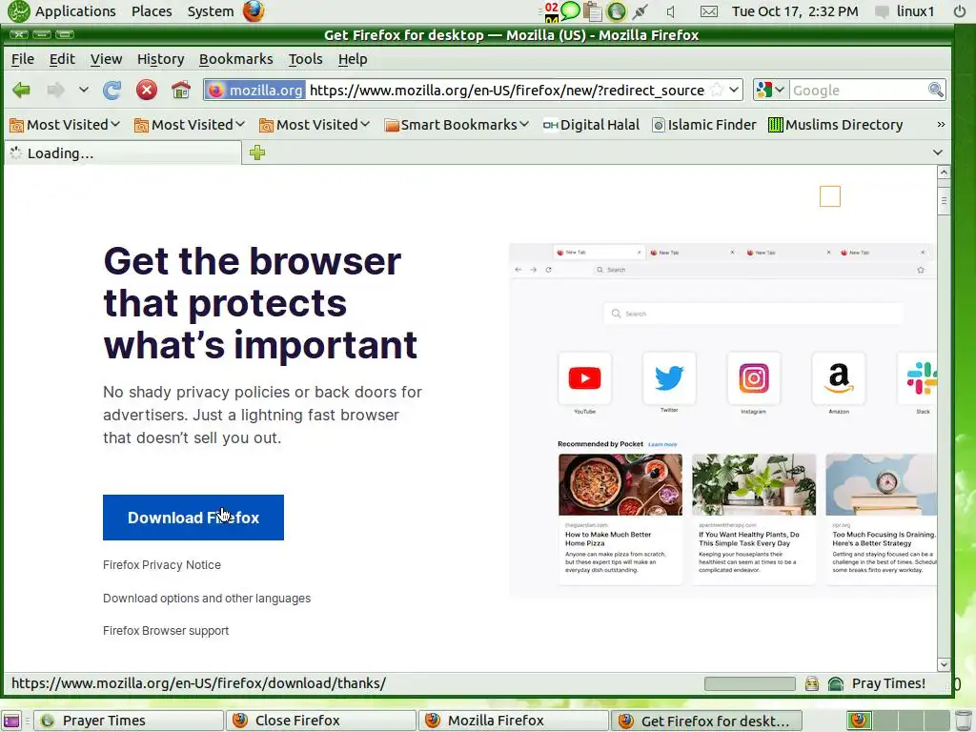
Task: Click the clipboard tray icon
Action: coord(593,11)
